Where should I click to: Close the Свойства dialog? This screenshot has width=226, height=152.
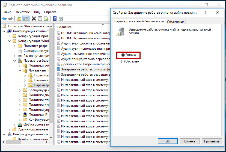218,12
